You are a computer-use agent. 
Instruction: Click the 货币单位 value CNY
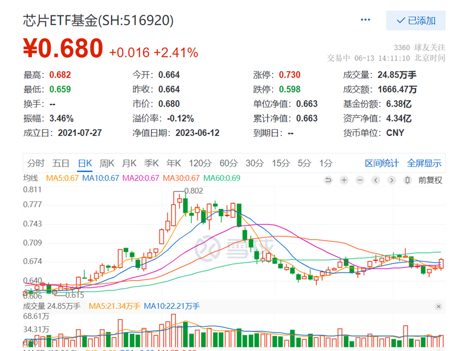click(395, 133)
